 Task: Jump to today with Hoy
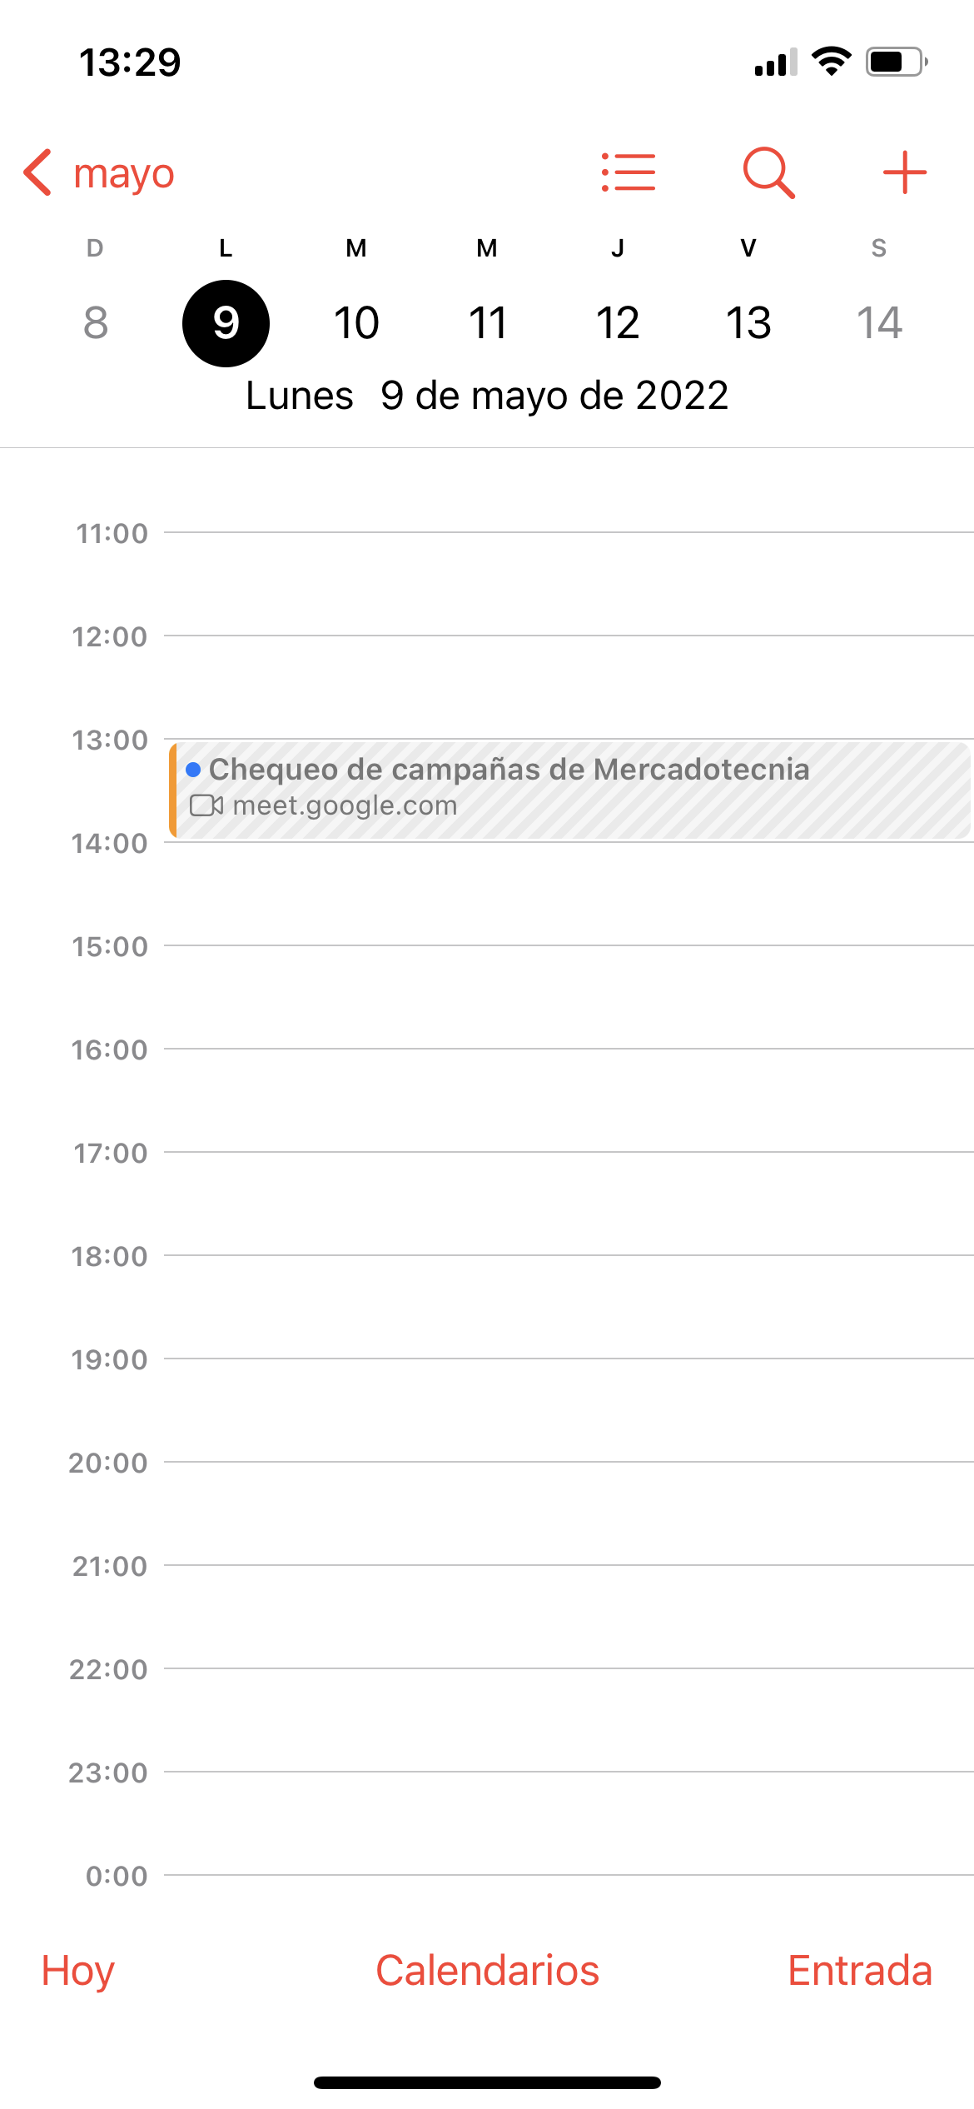pyautogui.click(x=77, y=1971)
